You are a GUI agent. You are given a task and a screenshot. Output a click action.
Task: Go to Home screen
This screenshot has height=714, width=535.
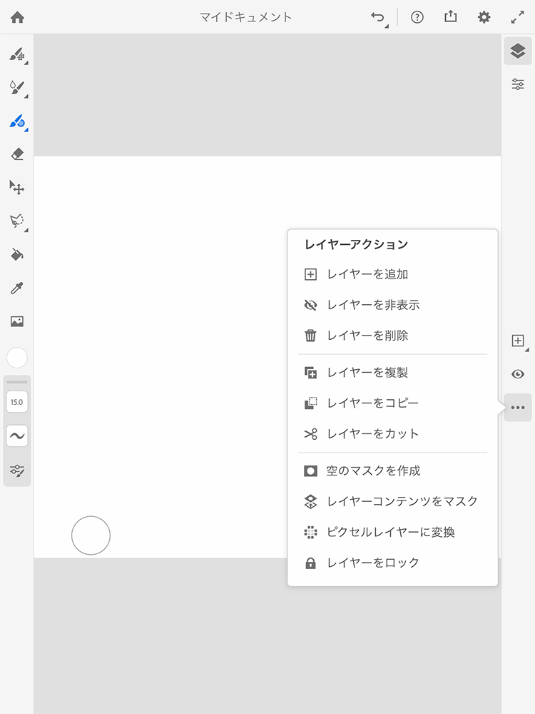tap(17, 17)
